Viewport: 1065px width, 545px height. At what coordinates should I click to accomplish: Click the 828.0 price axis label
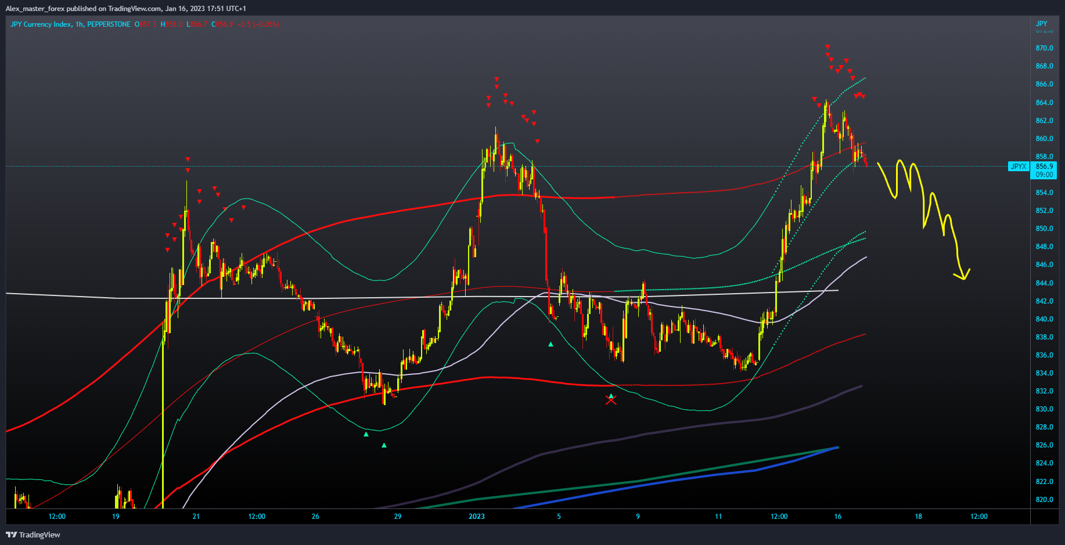tap(1044, 427)
